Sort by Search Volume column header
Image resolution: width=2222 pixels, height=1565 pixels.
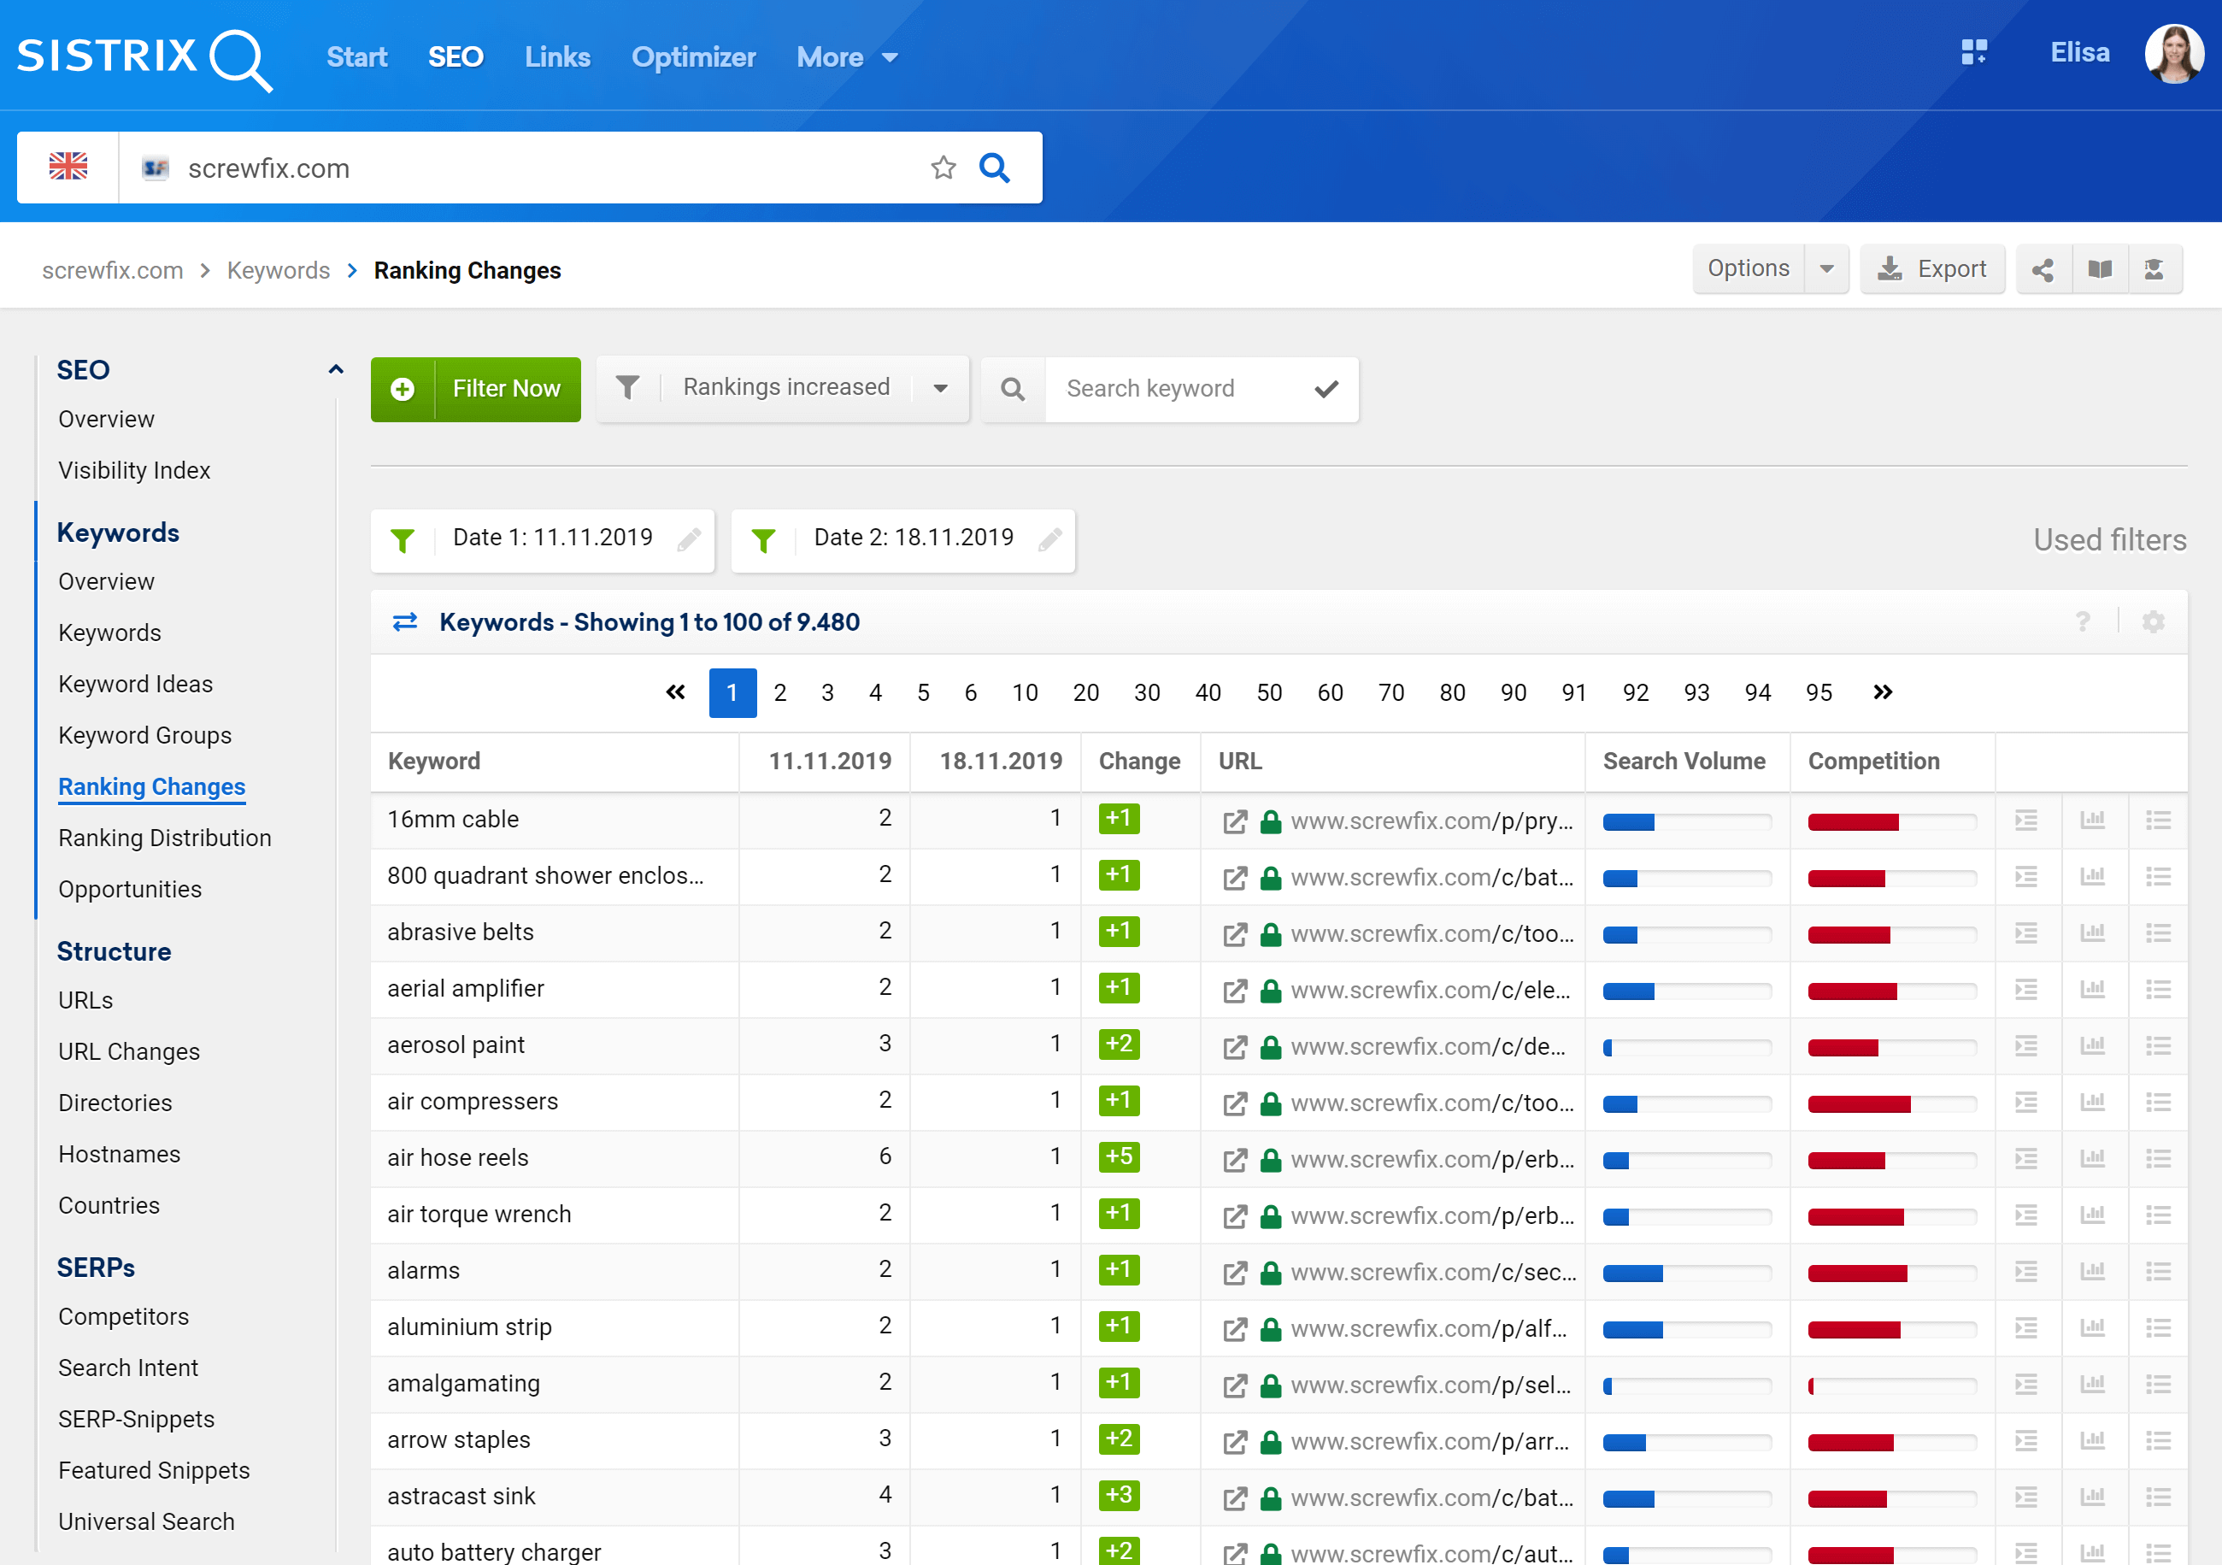pyautogui.click(x=1684, y=762)
